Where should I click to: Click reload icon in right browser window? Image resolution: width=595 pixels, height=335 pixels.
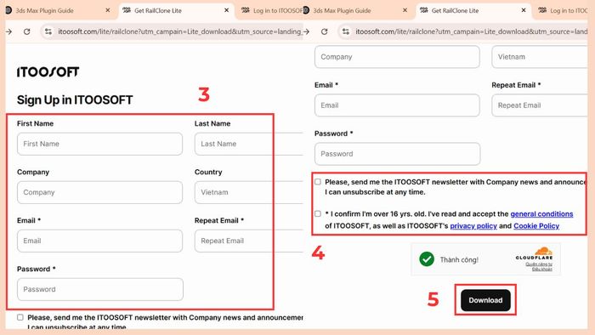(324, 31)
